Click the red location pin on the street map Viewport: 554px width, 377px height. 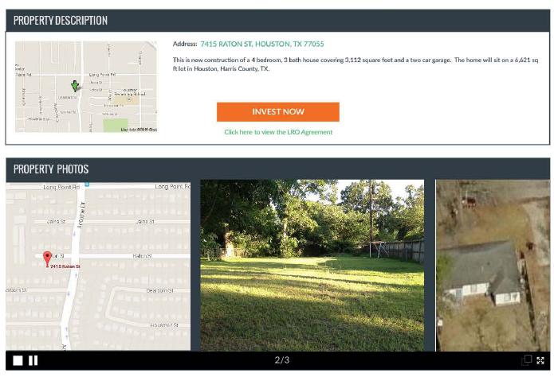47,258
